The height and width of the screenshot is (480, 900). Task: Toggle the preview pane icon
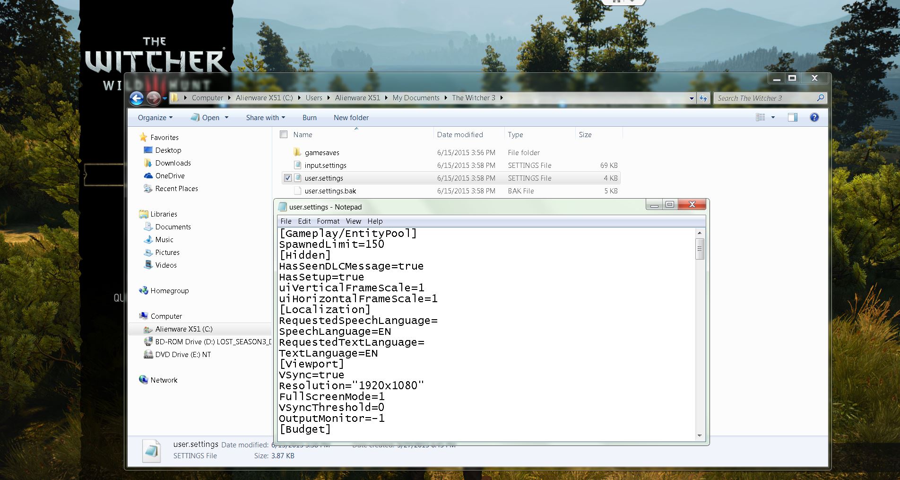point(793,117)
